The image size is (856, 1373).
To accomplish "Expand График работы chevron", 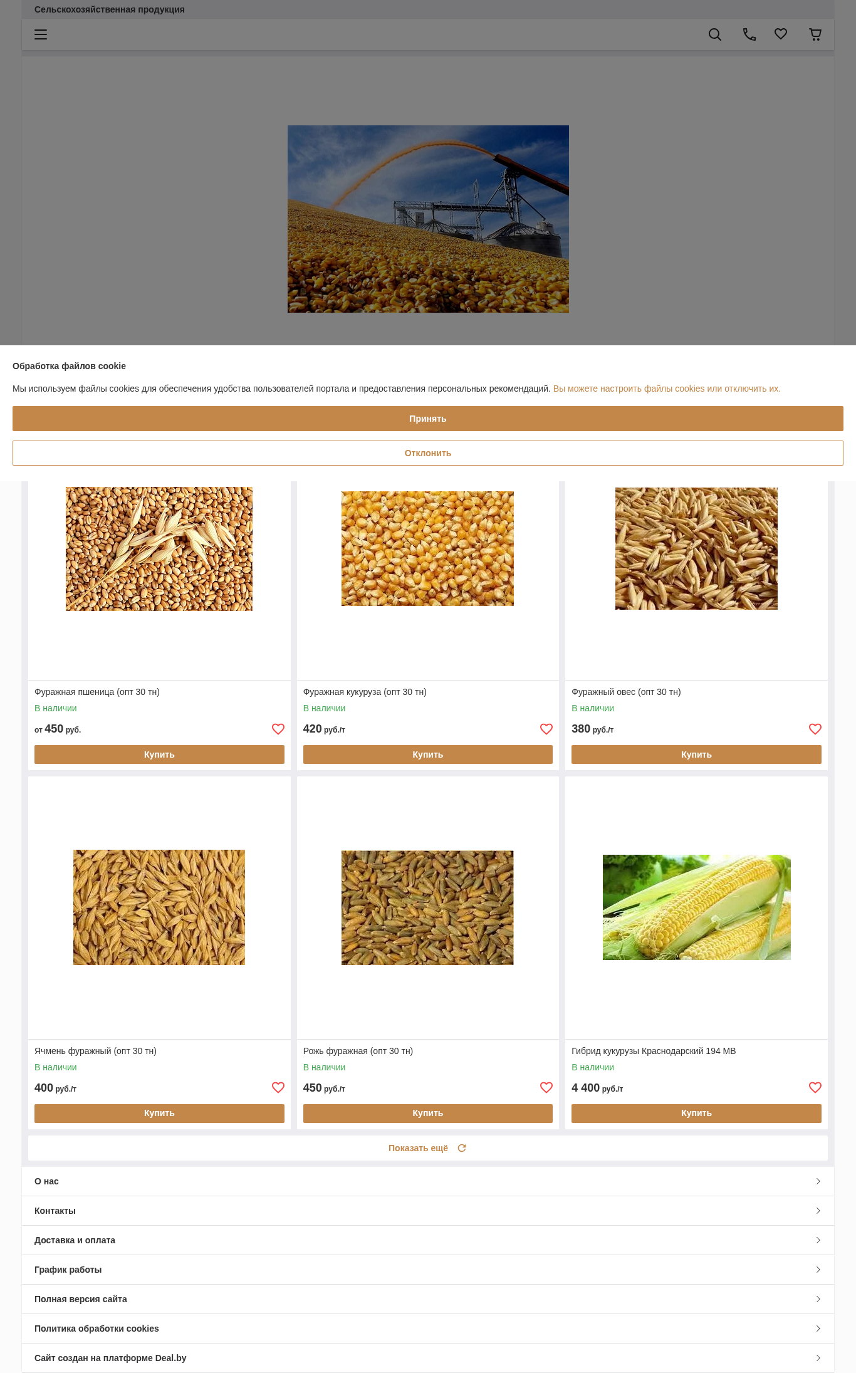I will (818, 1270).
